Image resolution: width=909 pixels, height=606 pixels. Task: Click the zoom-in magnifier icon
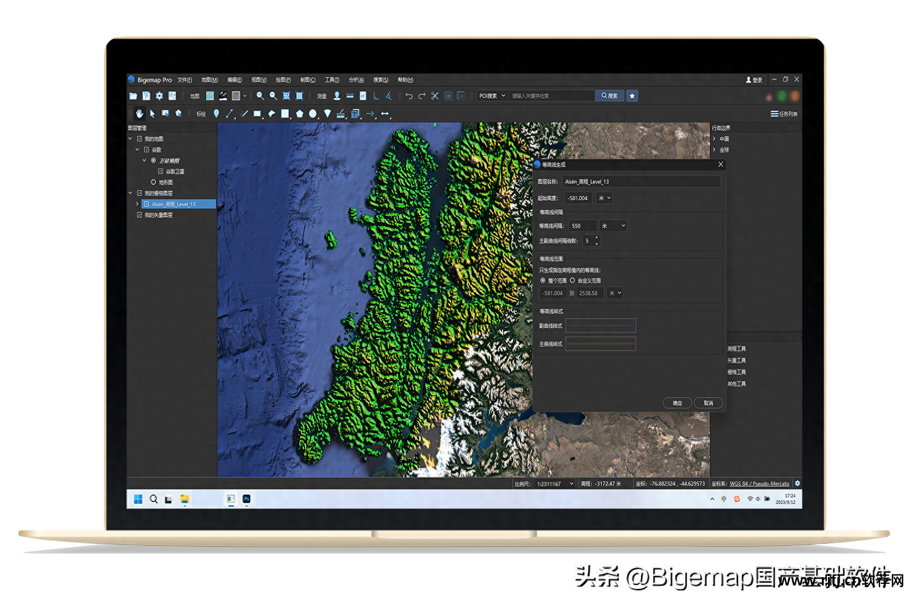260,96
